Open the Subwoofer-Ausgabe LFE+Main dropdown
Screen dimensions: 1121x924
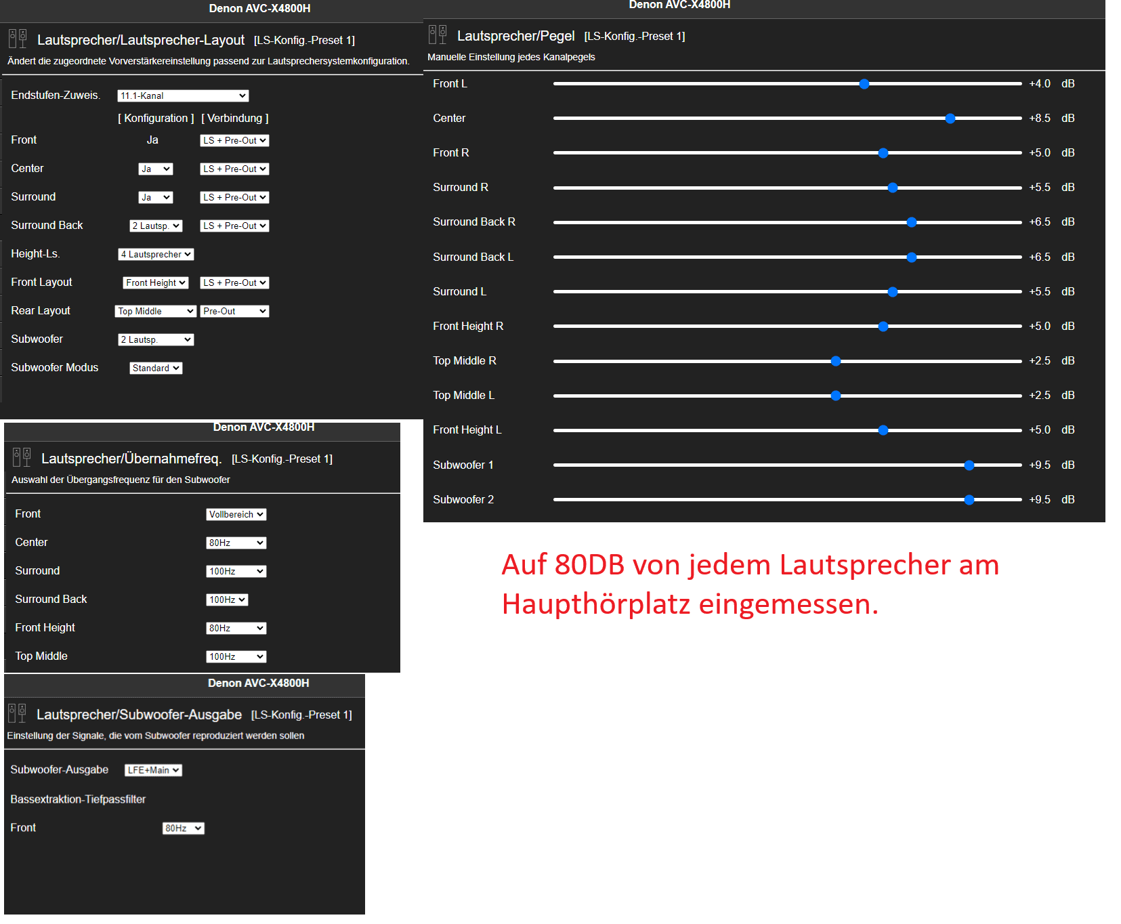point(153,770)
